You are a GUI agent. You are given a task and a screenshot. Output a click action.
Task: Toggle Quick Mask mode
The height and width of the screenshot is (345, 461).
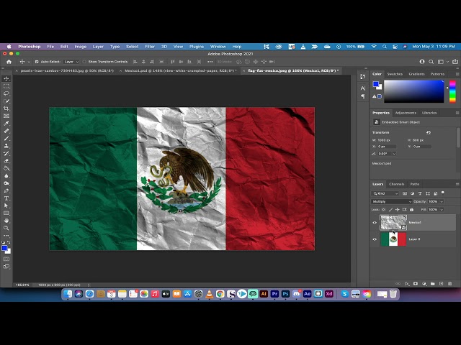pyautogui.click(x=6, y=259)
